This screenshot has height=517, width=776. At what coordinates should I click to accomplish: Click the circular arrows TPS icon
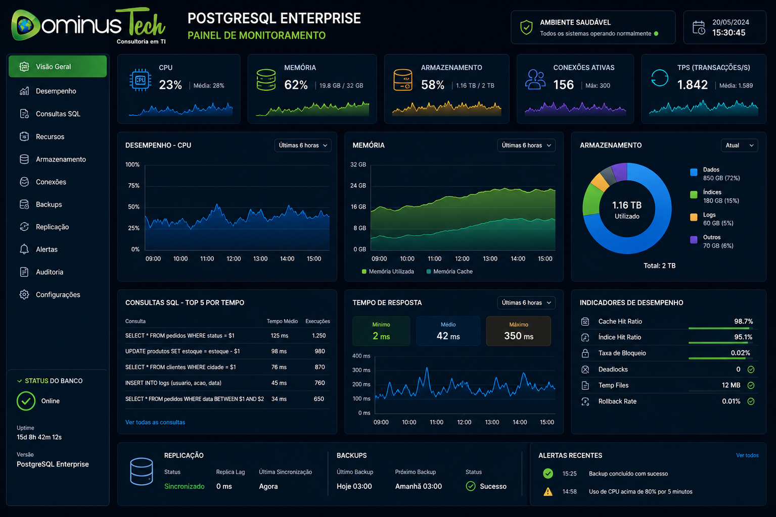[660, 78]
